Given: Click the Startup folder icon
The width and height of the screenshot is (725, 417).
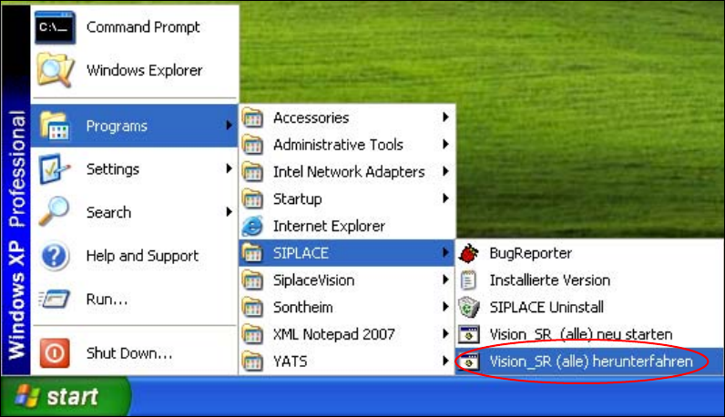Looking at the screenshot, I should tap(252, 198).
